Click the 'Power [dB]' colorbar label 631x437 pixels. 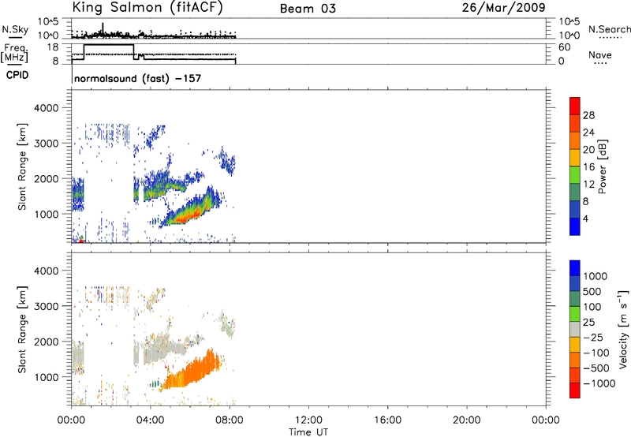[603, 166]
